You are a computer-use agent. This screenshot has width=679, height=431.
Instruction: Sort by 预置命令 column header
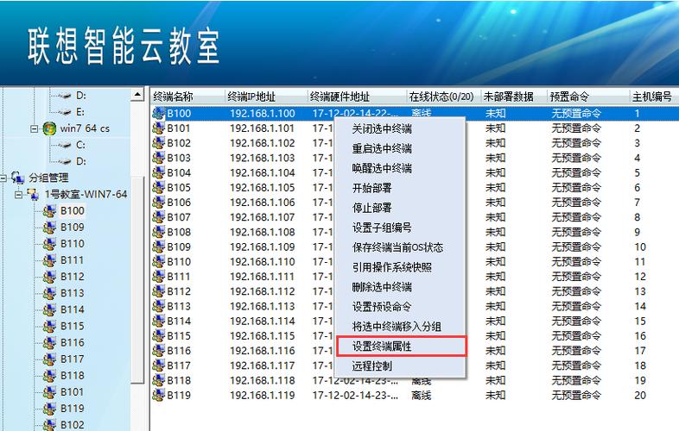pyautogui.click(x=588, y=97)
